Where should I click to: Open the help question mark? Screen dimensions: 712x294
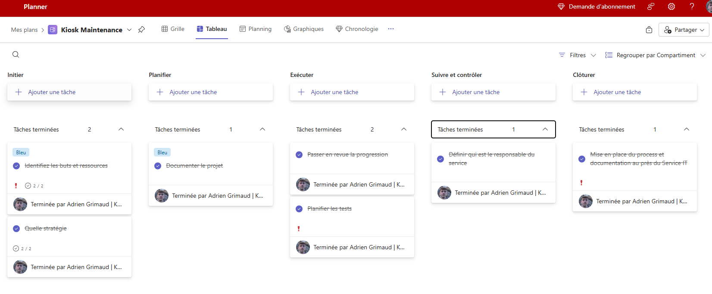pos(692,6)
